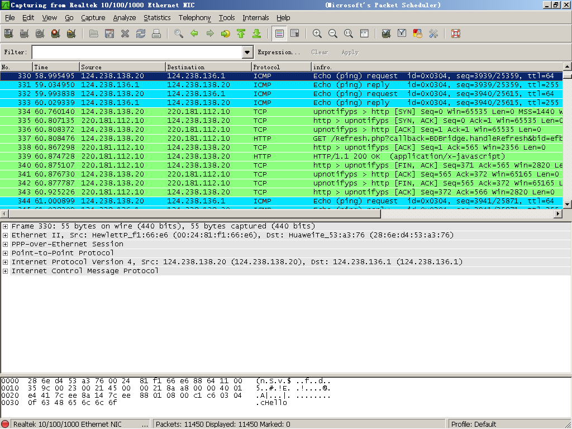Click the filter Clear button
This screenshot has height=429, width=572.
pos(320,52)
